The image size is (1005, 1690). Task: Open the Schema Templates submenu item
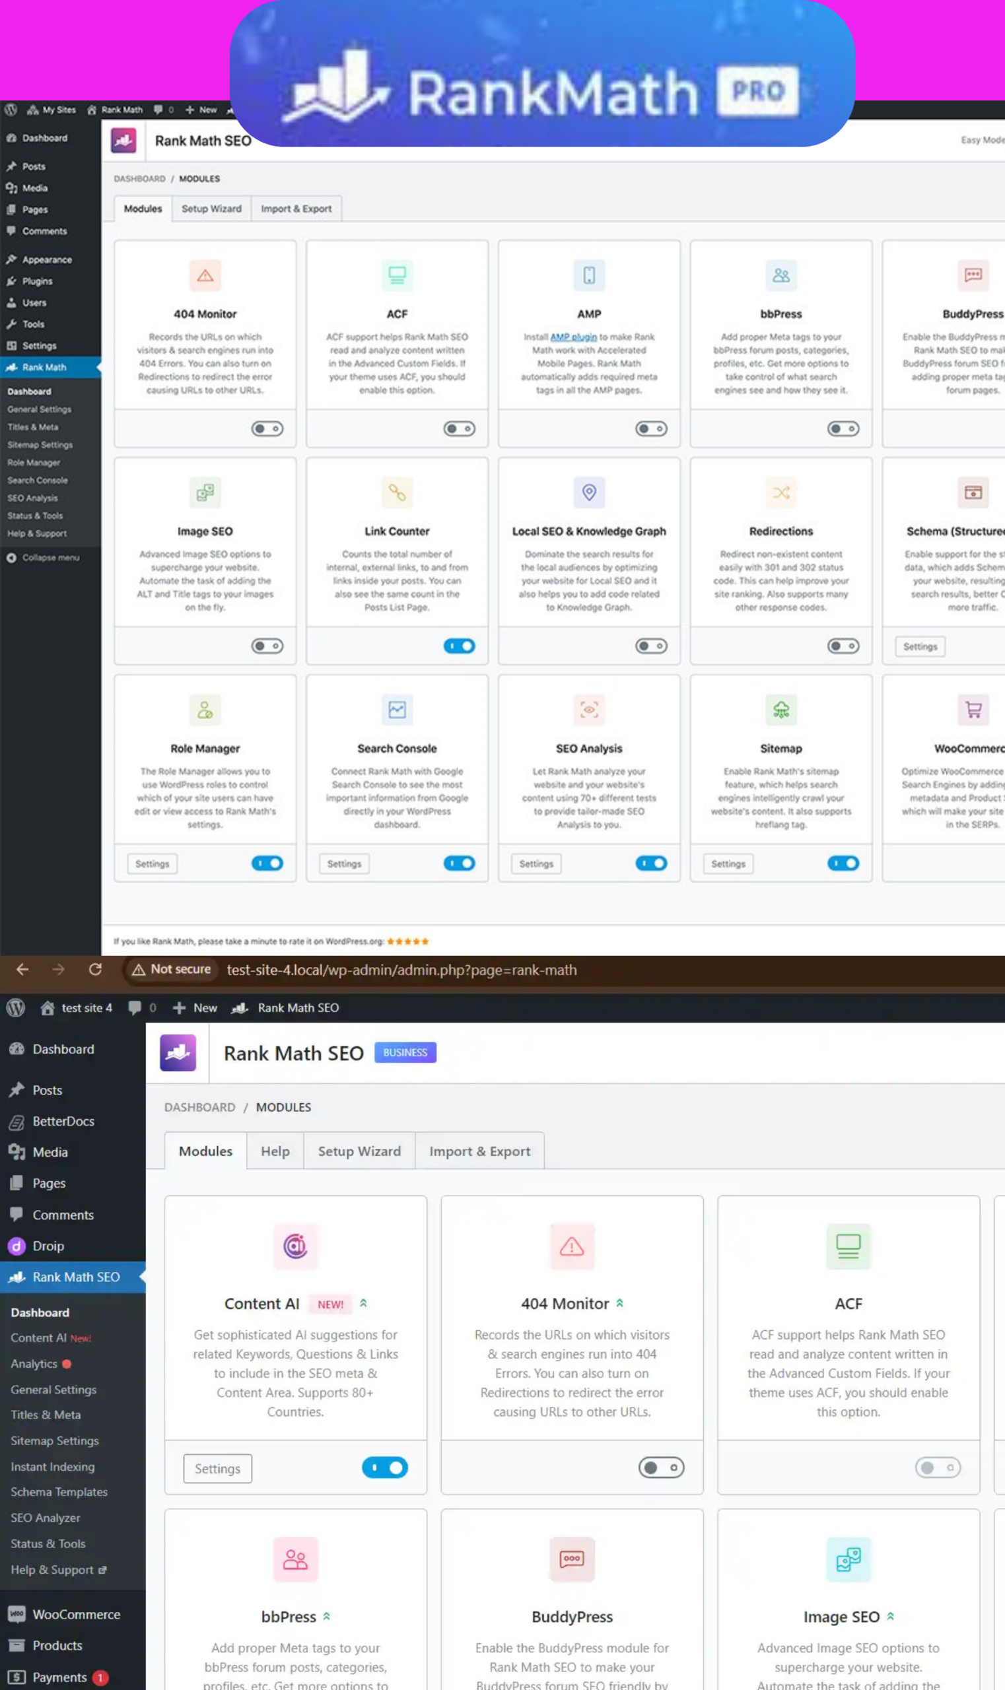pos(59,1491)
